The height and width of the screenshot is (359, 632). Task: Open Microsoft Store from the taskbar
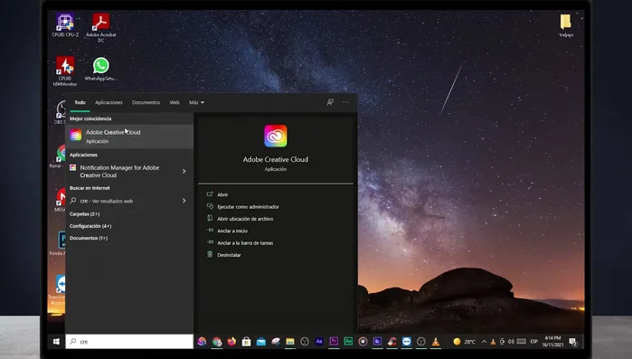[x=246, y=342]
